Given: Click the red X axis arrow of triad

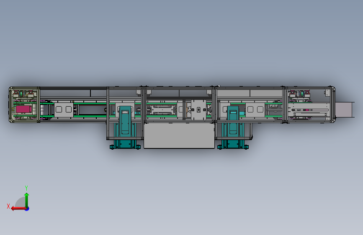Looking at the screenshot, I should click(x=18, y=209).
